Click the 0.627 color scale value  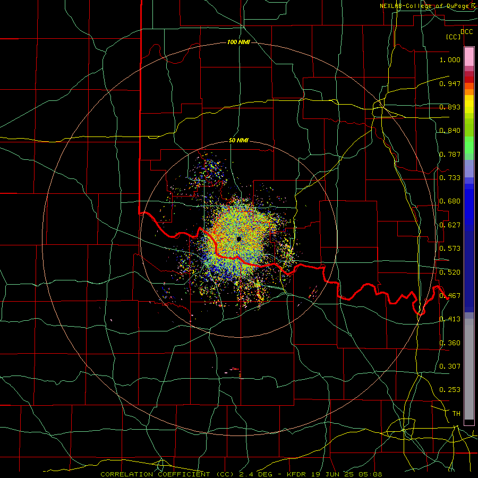click(450, 225)
